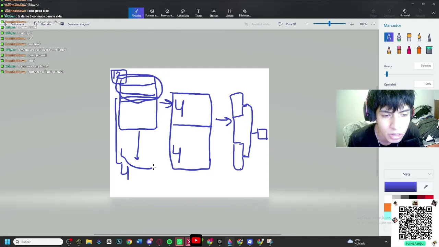
Task: Click the zoom slider handle
Action: [x=329, y=24]
